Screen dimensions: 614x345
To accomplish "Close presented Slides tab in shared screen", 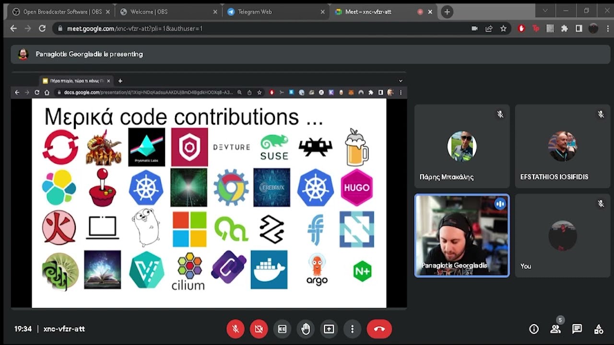I will click(x=108, y=81).
